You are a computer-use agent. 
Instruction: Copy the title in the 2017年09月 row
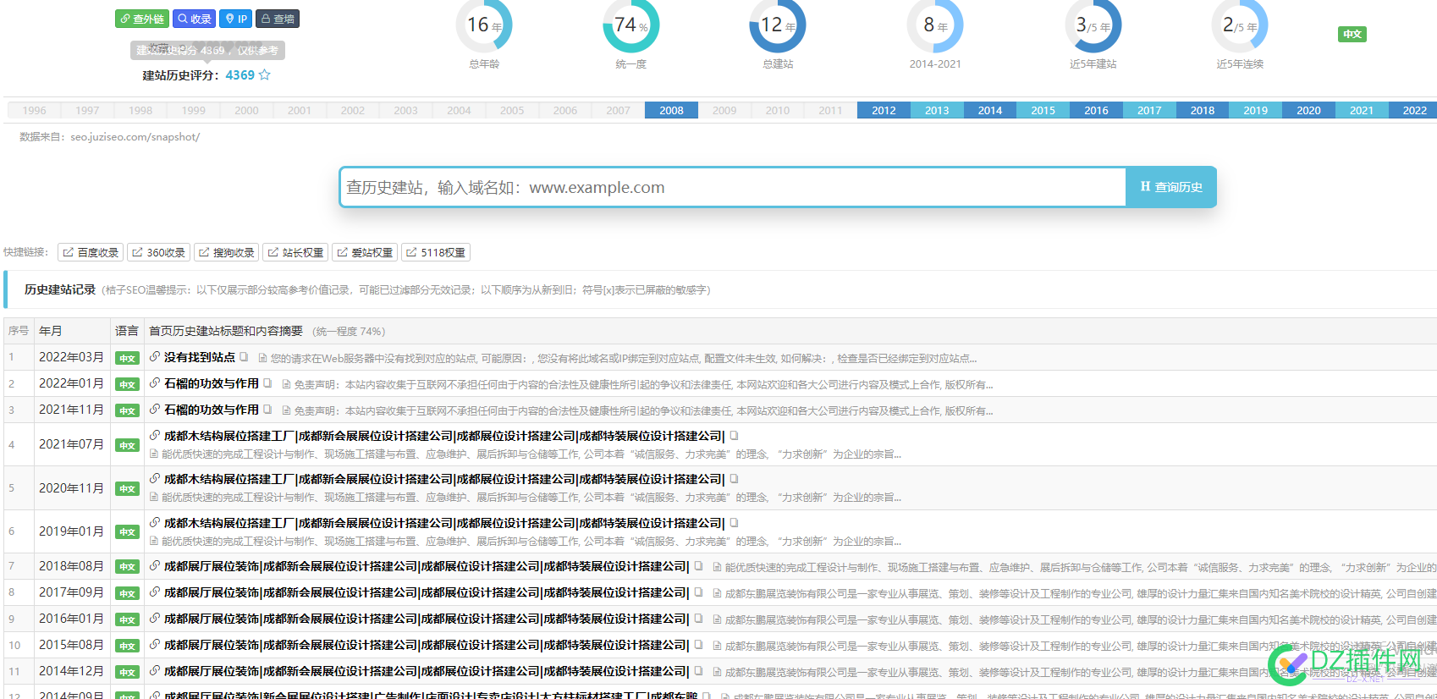coord(698,592)
